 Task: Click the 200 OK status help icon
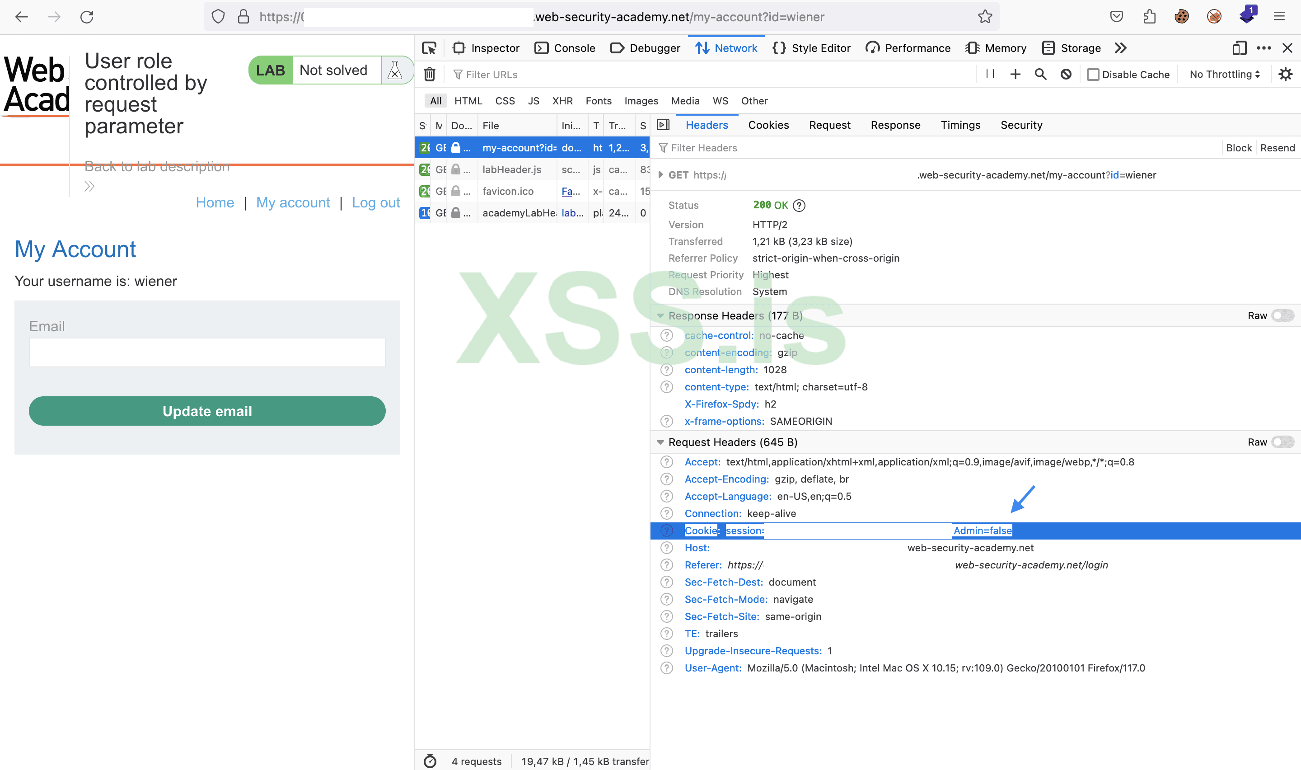coord(799,206)
